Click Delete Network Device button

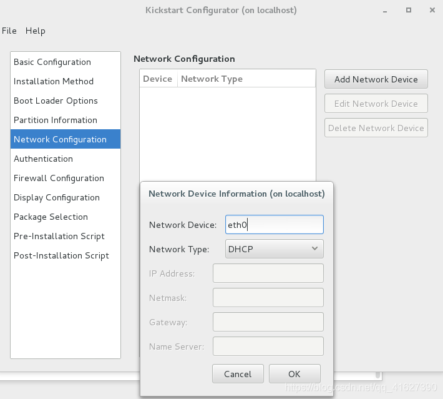[x=376, y=128]
